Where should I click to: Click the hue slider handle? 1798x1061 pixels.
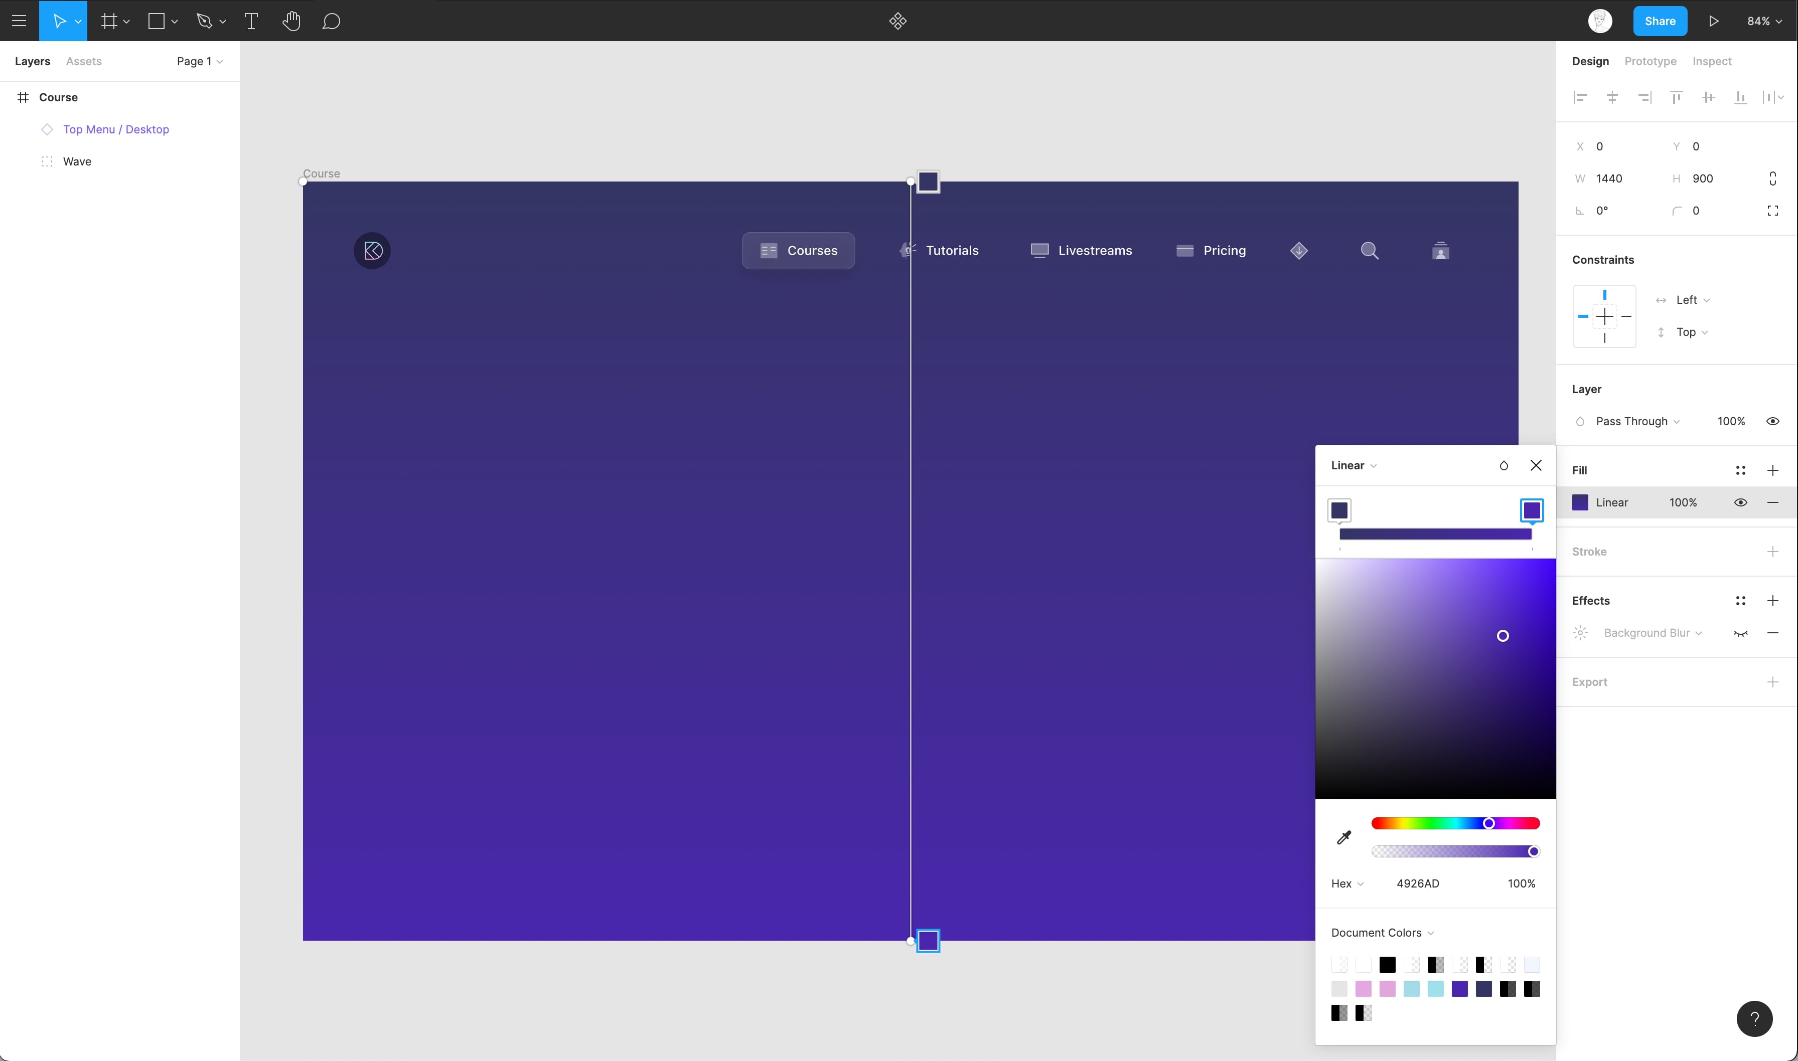[x=1488, y=824]
